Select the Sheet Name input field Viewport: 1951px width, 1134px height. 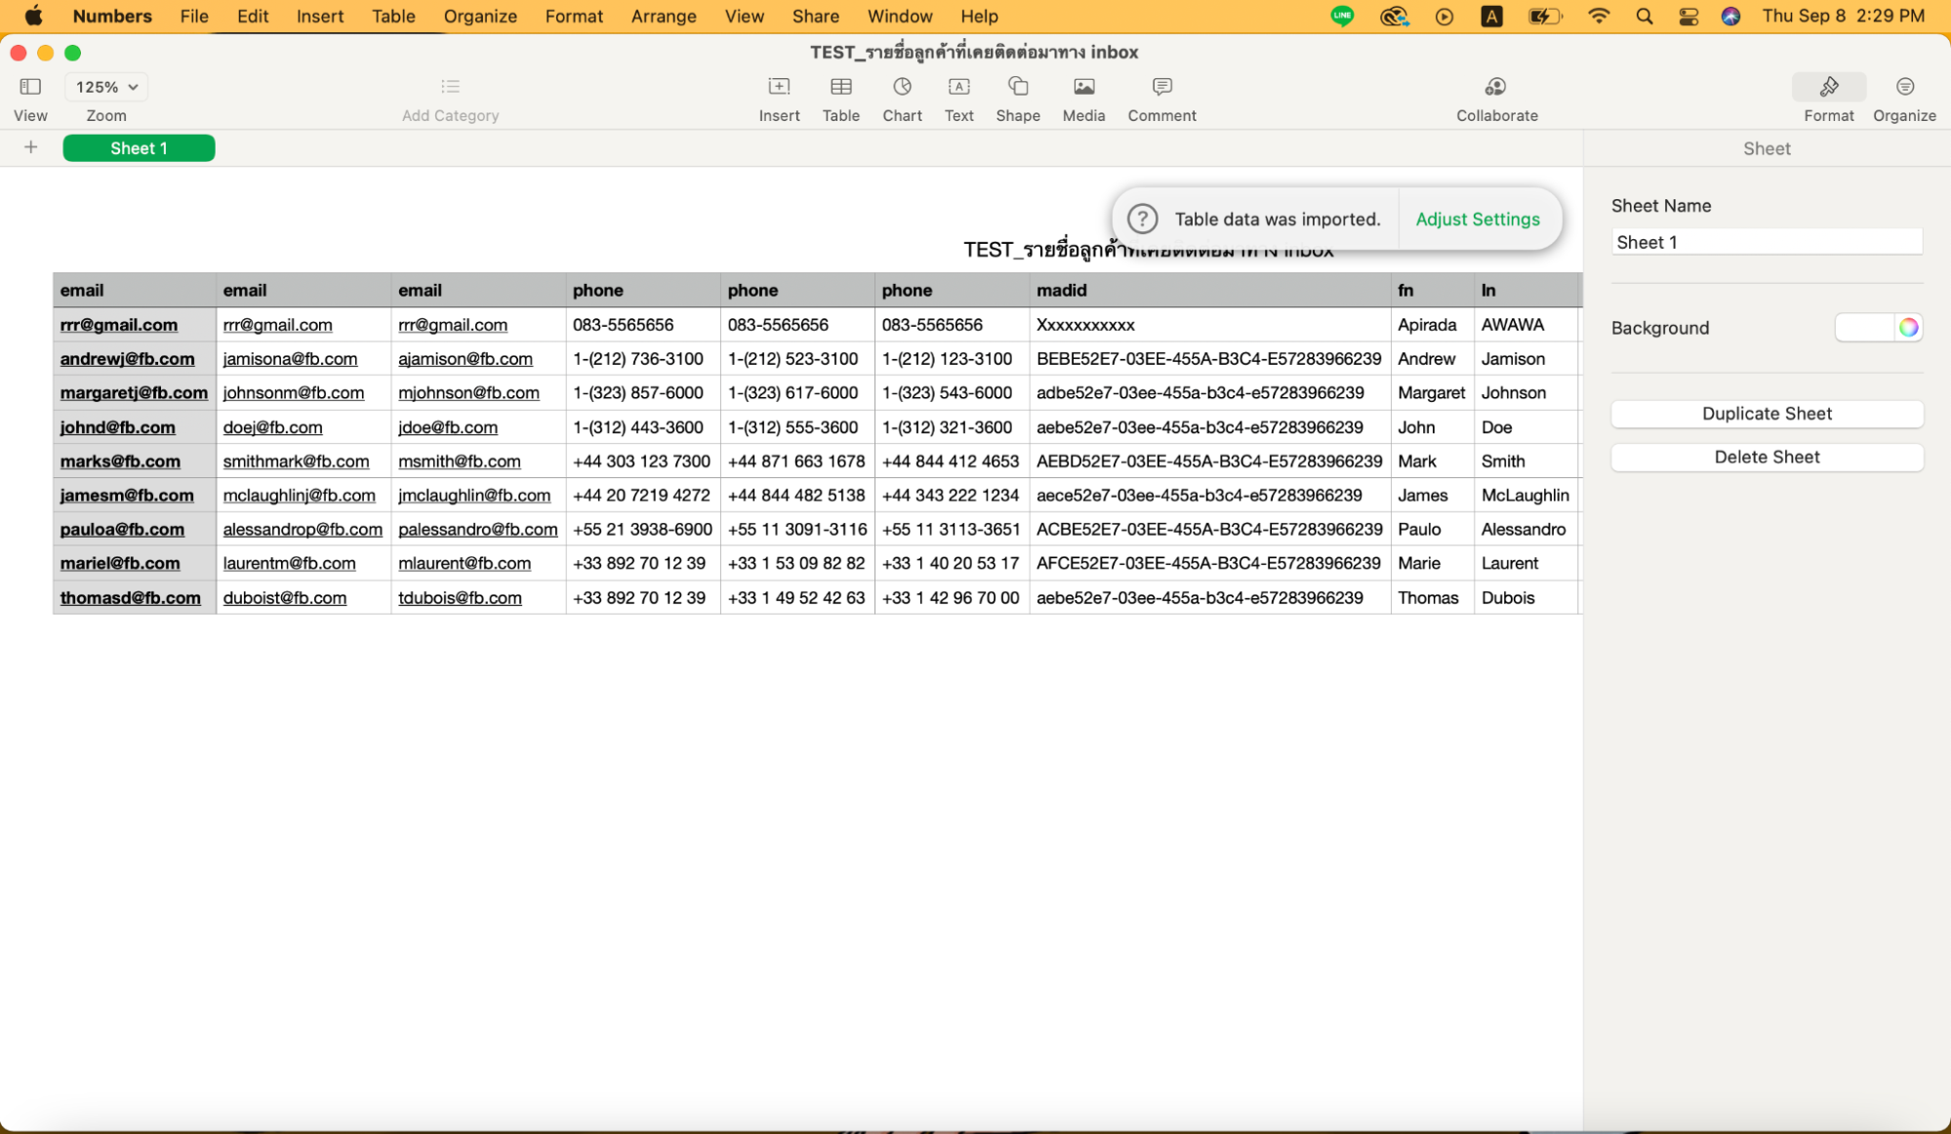click(x=1766, y=242)
